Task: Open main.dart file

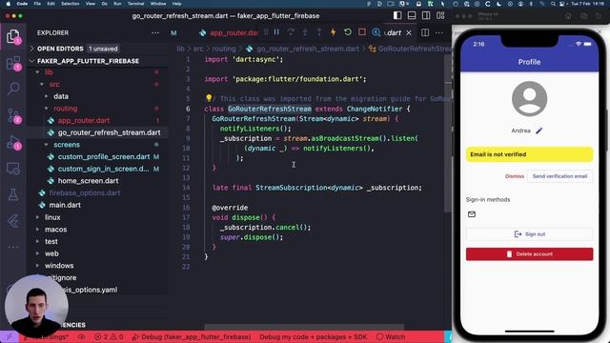Action: (65, 205)
